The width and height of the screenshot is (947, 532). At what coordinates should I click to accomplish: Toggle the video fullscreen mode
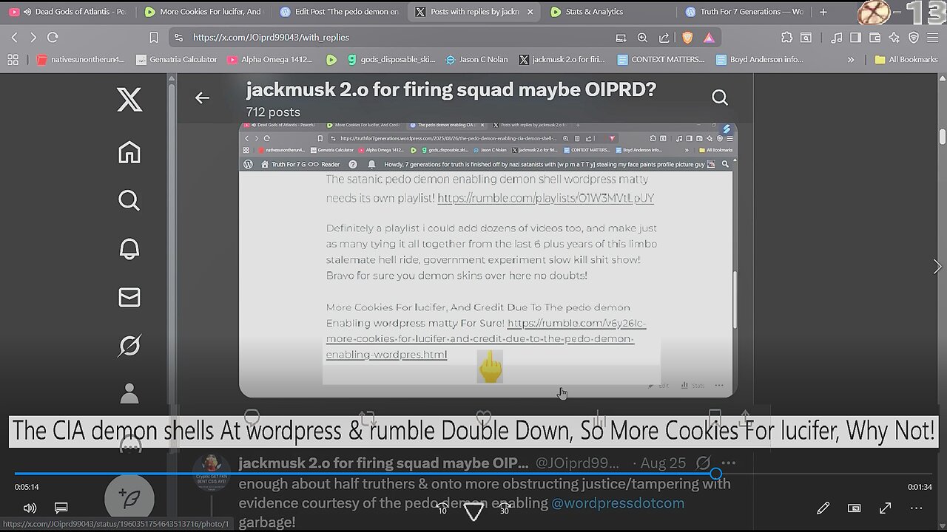(x=885, y=508)
